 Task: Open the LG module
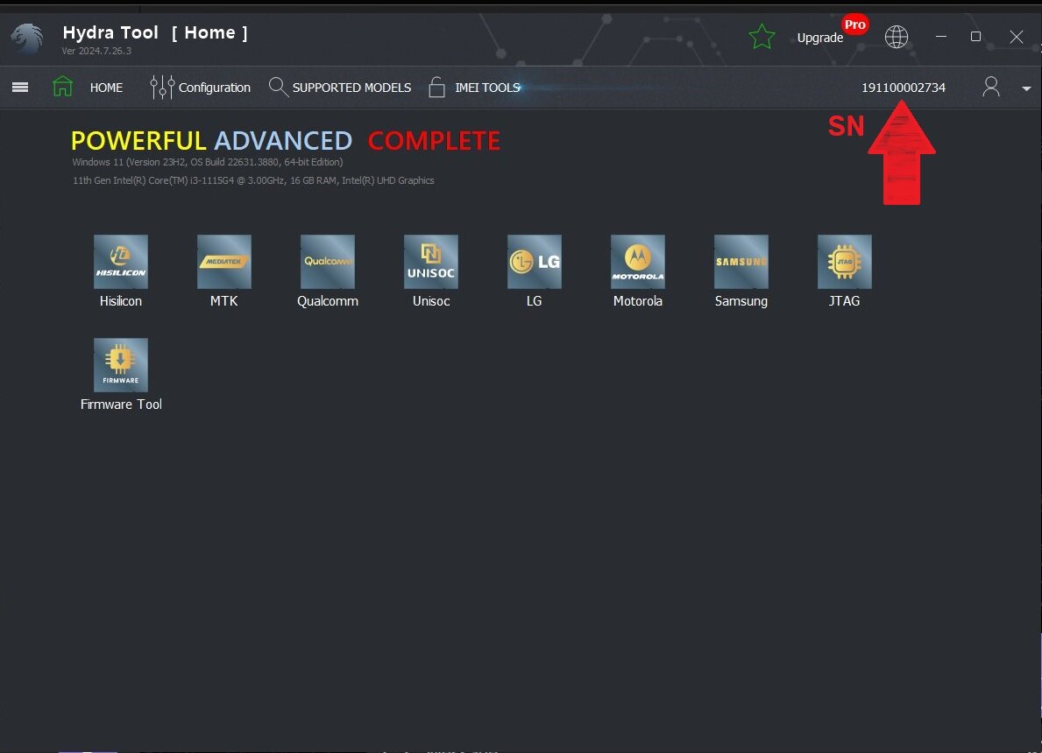tap(535, 262)
